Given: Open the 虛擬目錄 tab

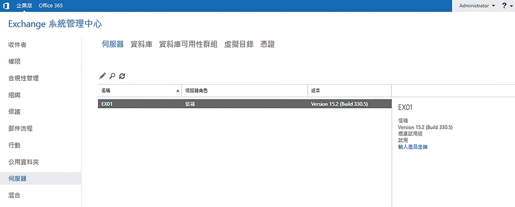Looking at the screenshot, I should tap(239, 45).
